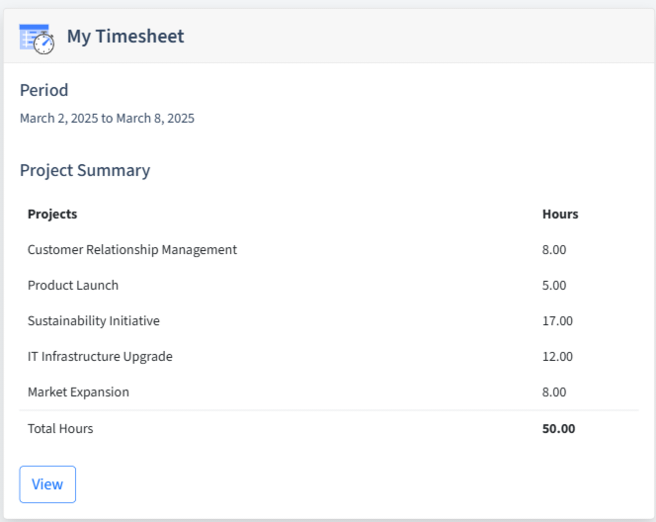Viewport: 656px width, 522px height.
Task: Click hours value for Customer Relationship Management
Action: click(554, 249)
